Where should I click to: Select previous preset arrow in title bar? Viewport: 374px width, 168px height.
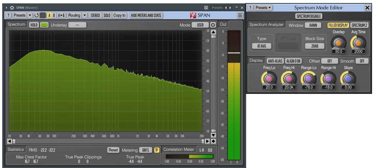pos(226,8)
